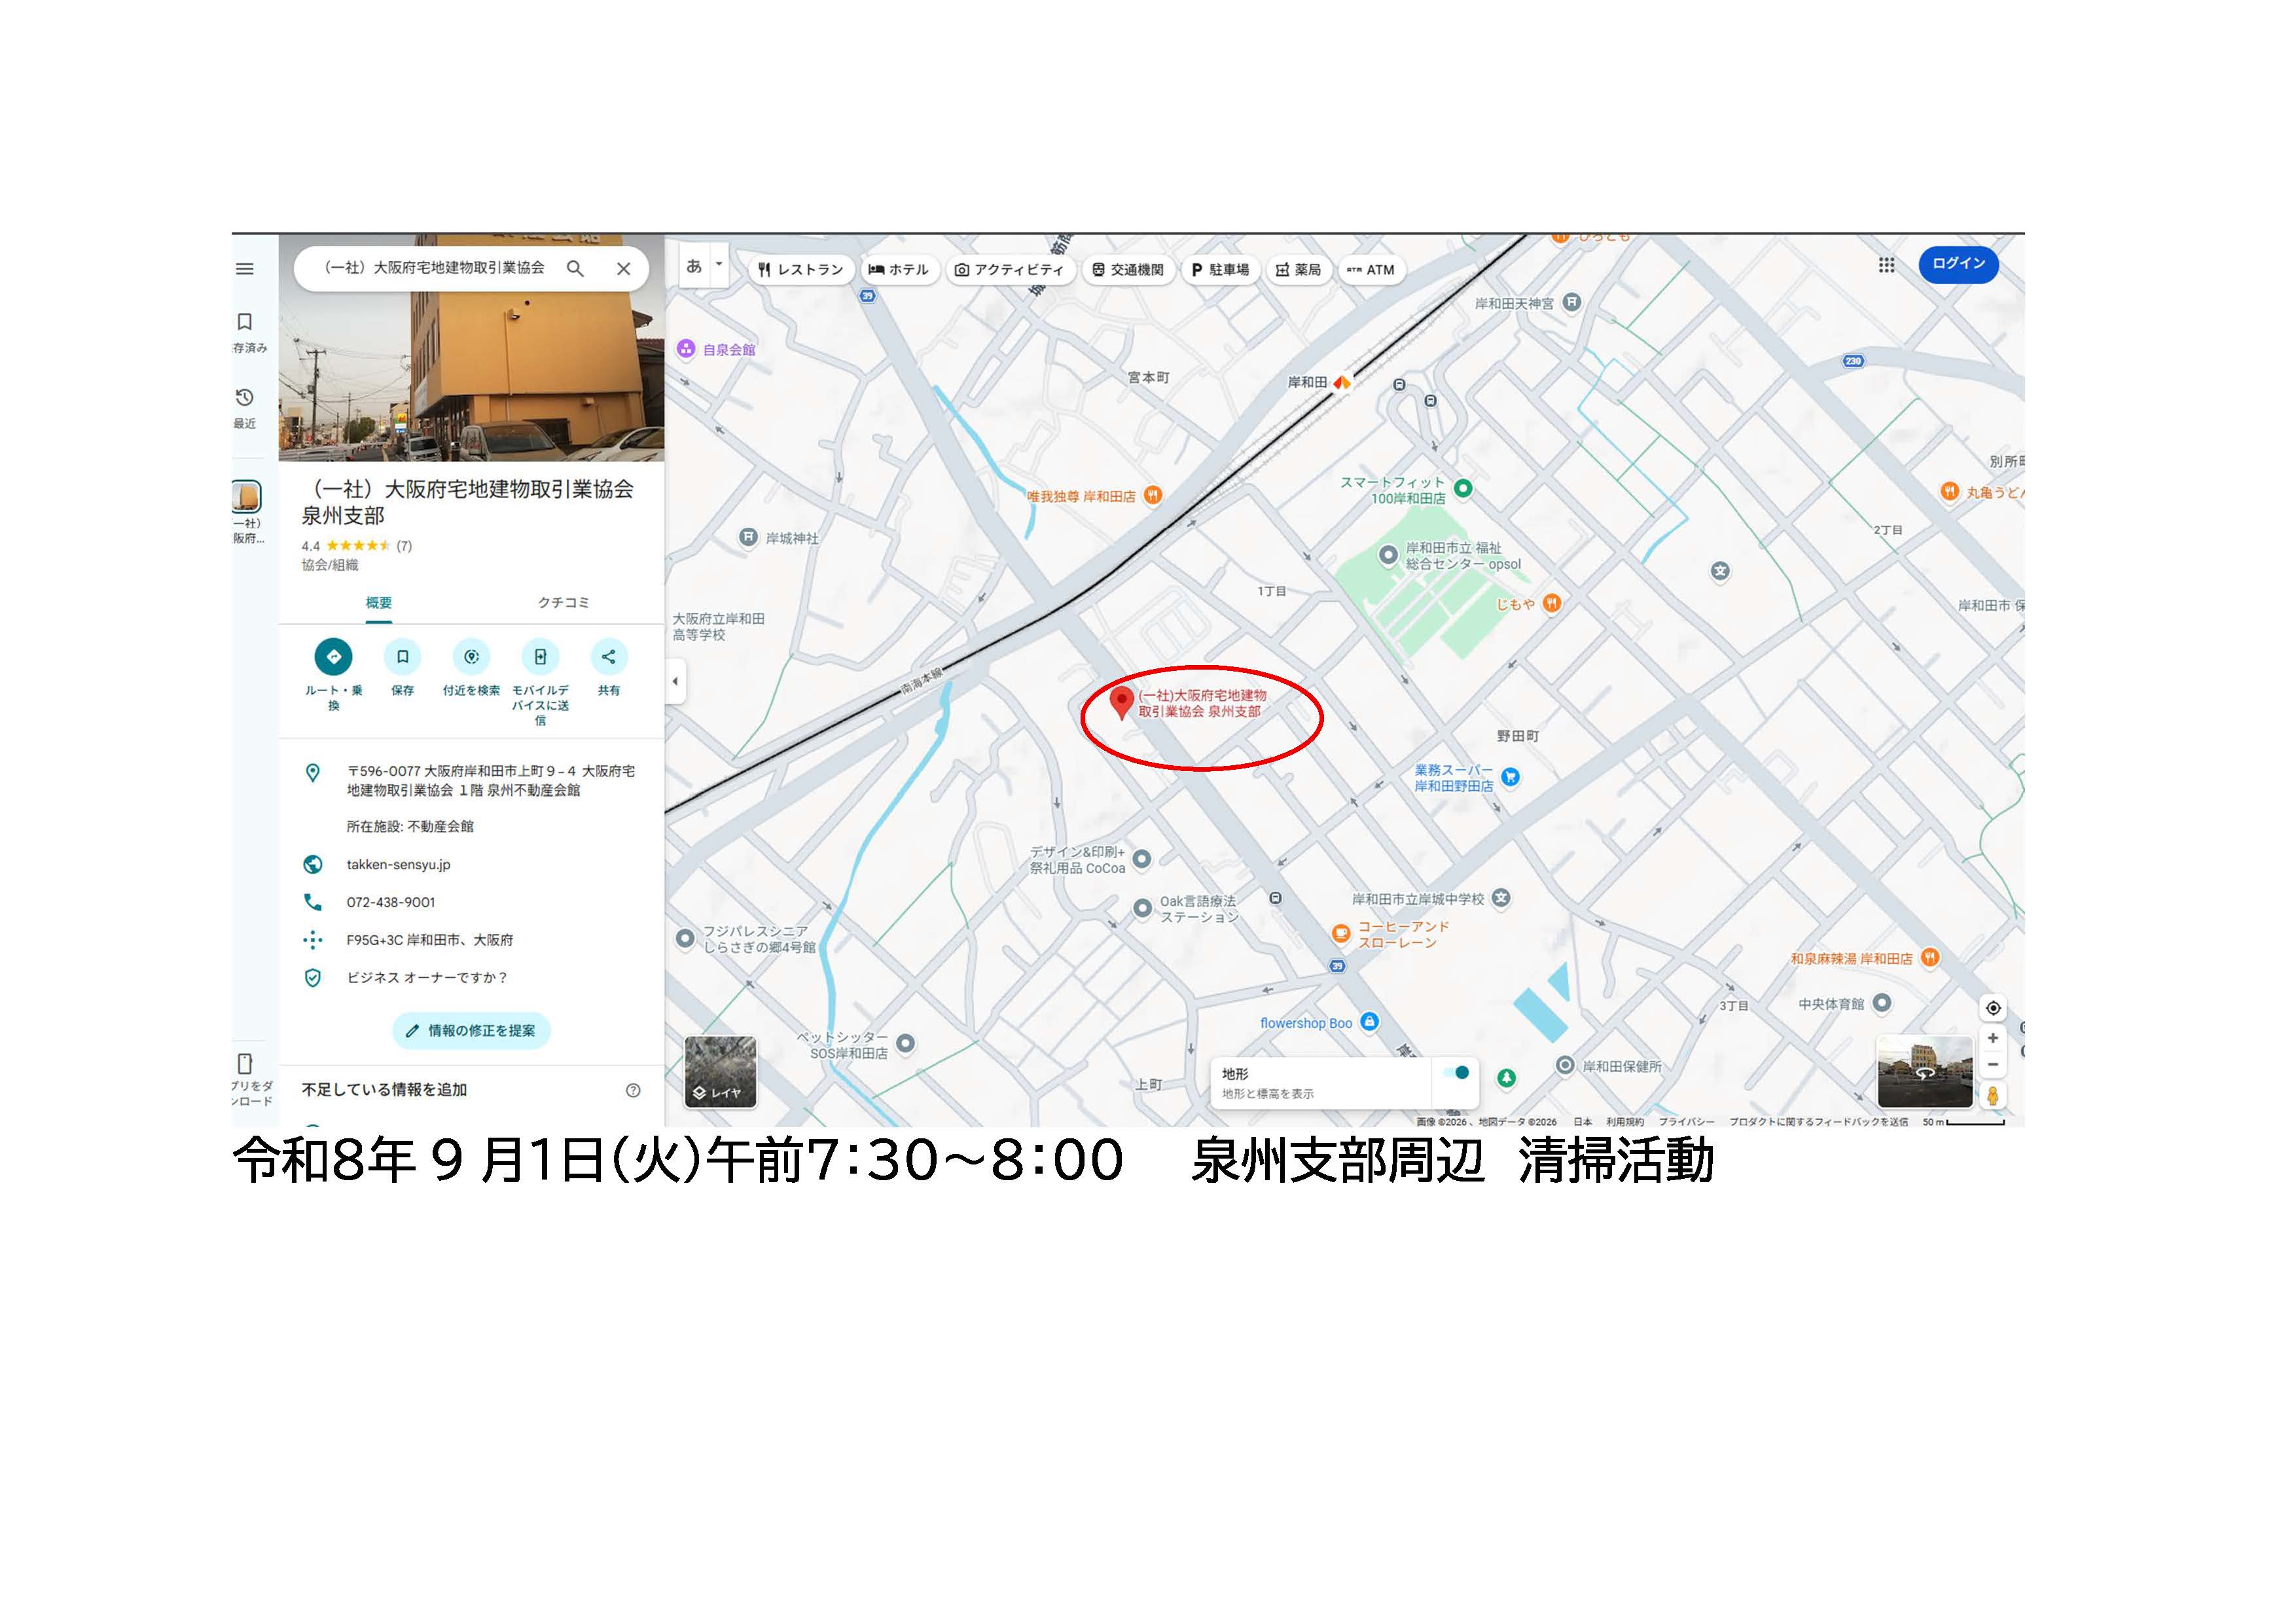Click phone number 072-438-9001
The image size is (2296, 1624).
pyautogui.click(x=391, y=902)
